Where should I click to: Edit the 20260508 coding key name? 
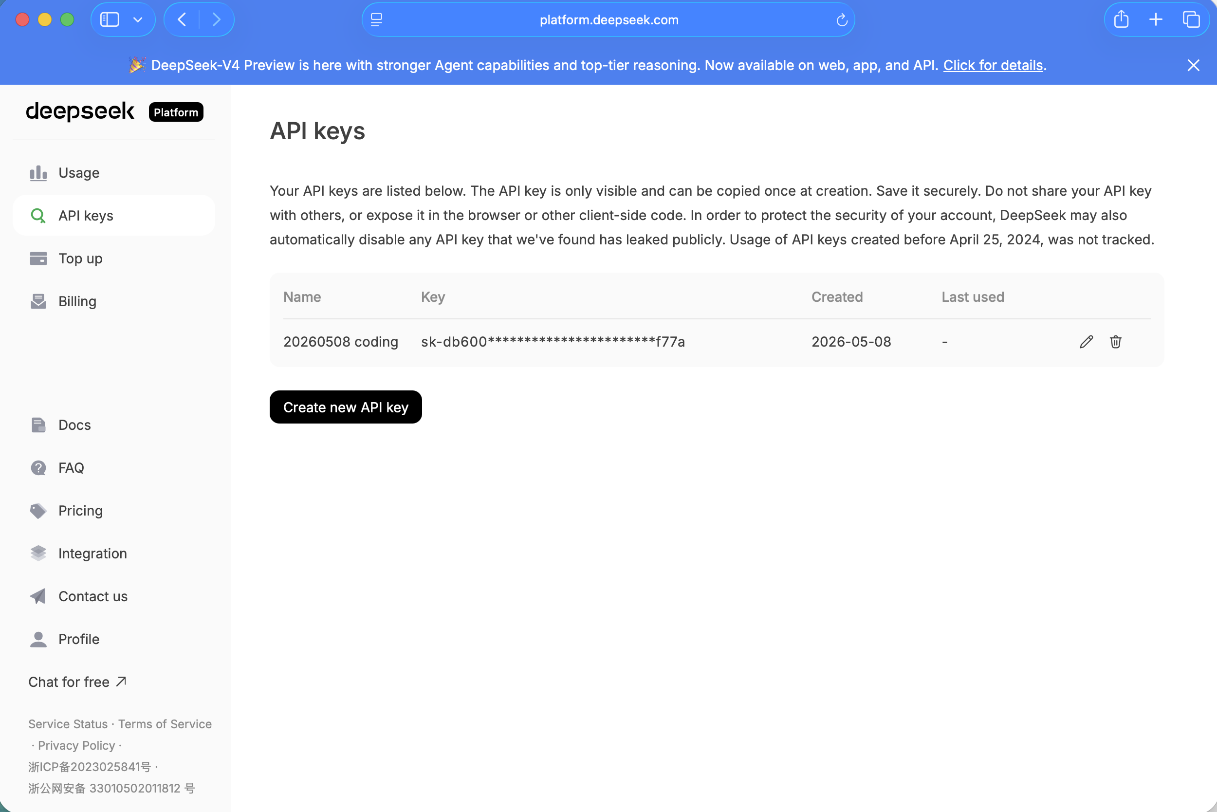(1087, 342)
